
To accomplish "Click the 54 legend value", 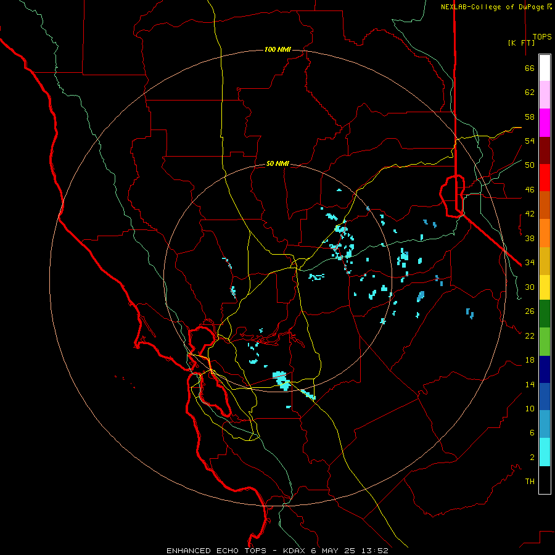I will pos(530,141).
